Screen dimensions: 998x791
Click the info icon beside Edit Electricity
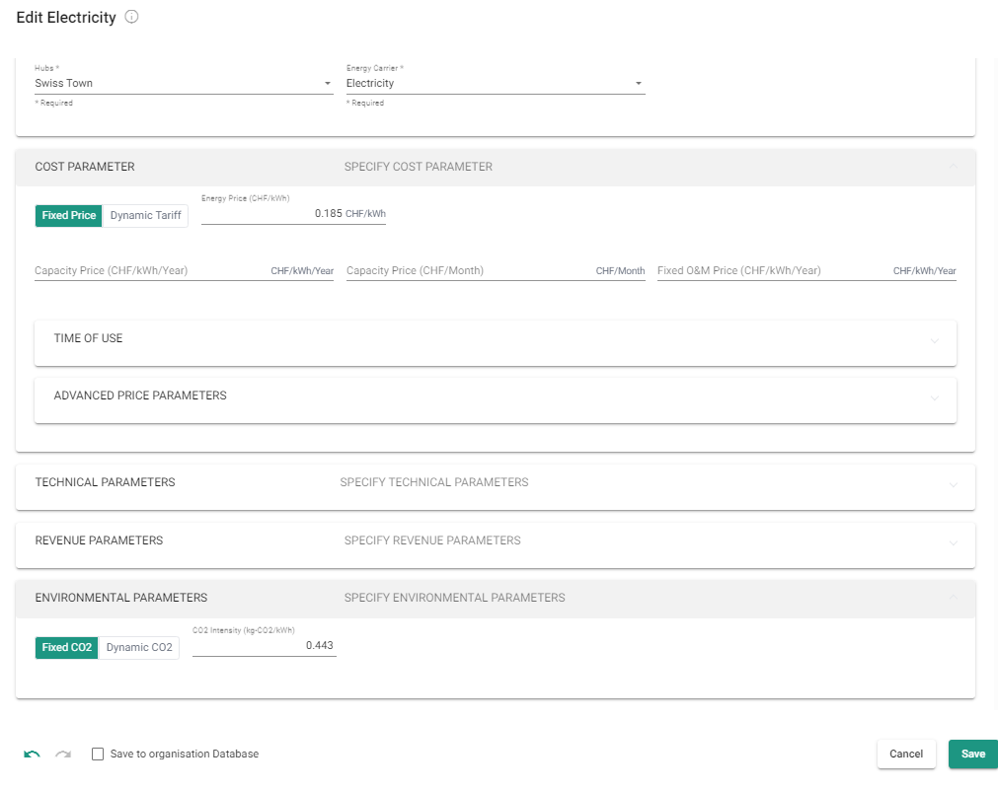point(132,18)
